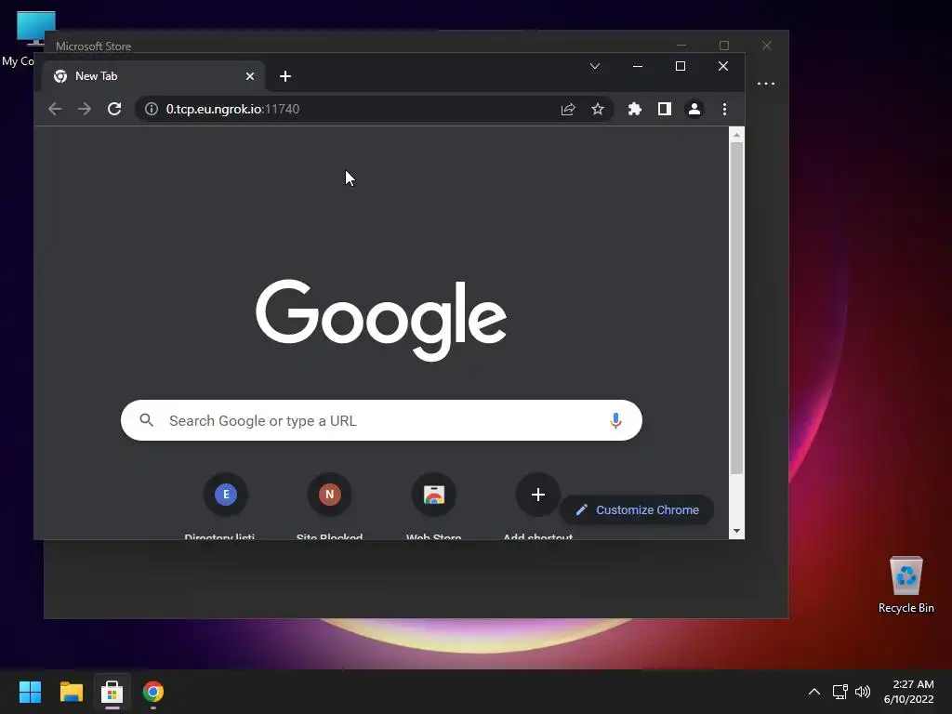The height and width of the screenshot is (714, 952).
Task: Open File Explorer from the taskbar
Action: click(71, 692)
